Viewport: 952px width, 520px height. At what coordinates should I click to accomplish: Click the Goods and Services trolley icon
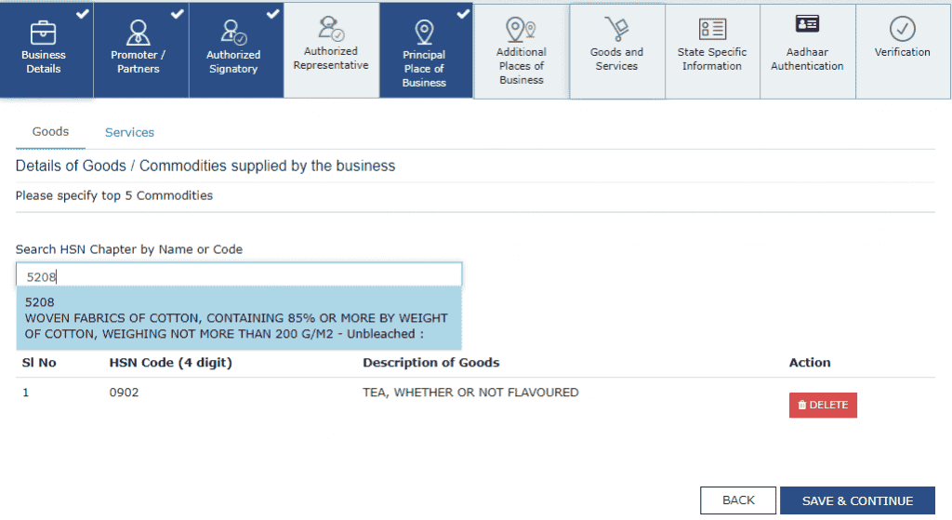coord(616,28)
